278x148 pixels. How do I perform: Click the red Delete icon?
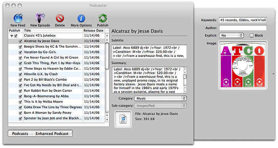pyautogui.click(x=60, y=18)
